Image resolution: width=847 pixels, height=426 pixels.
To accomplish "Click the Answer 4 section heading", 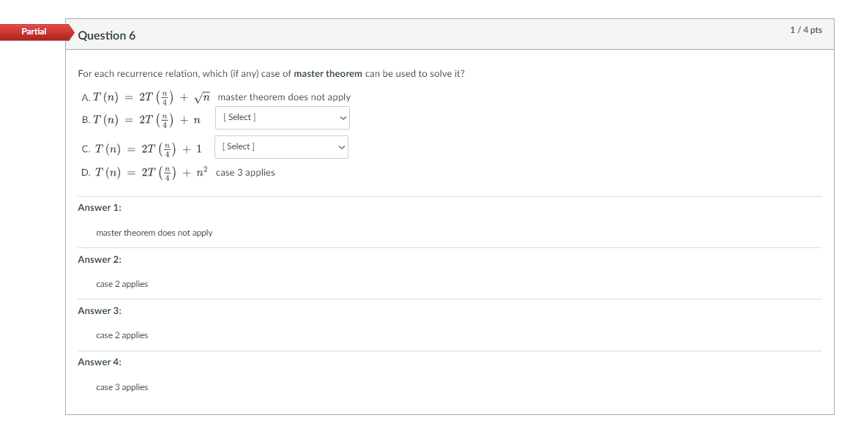I will click(98, 362).
